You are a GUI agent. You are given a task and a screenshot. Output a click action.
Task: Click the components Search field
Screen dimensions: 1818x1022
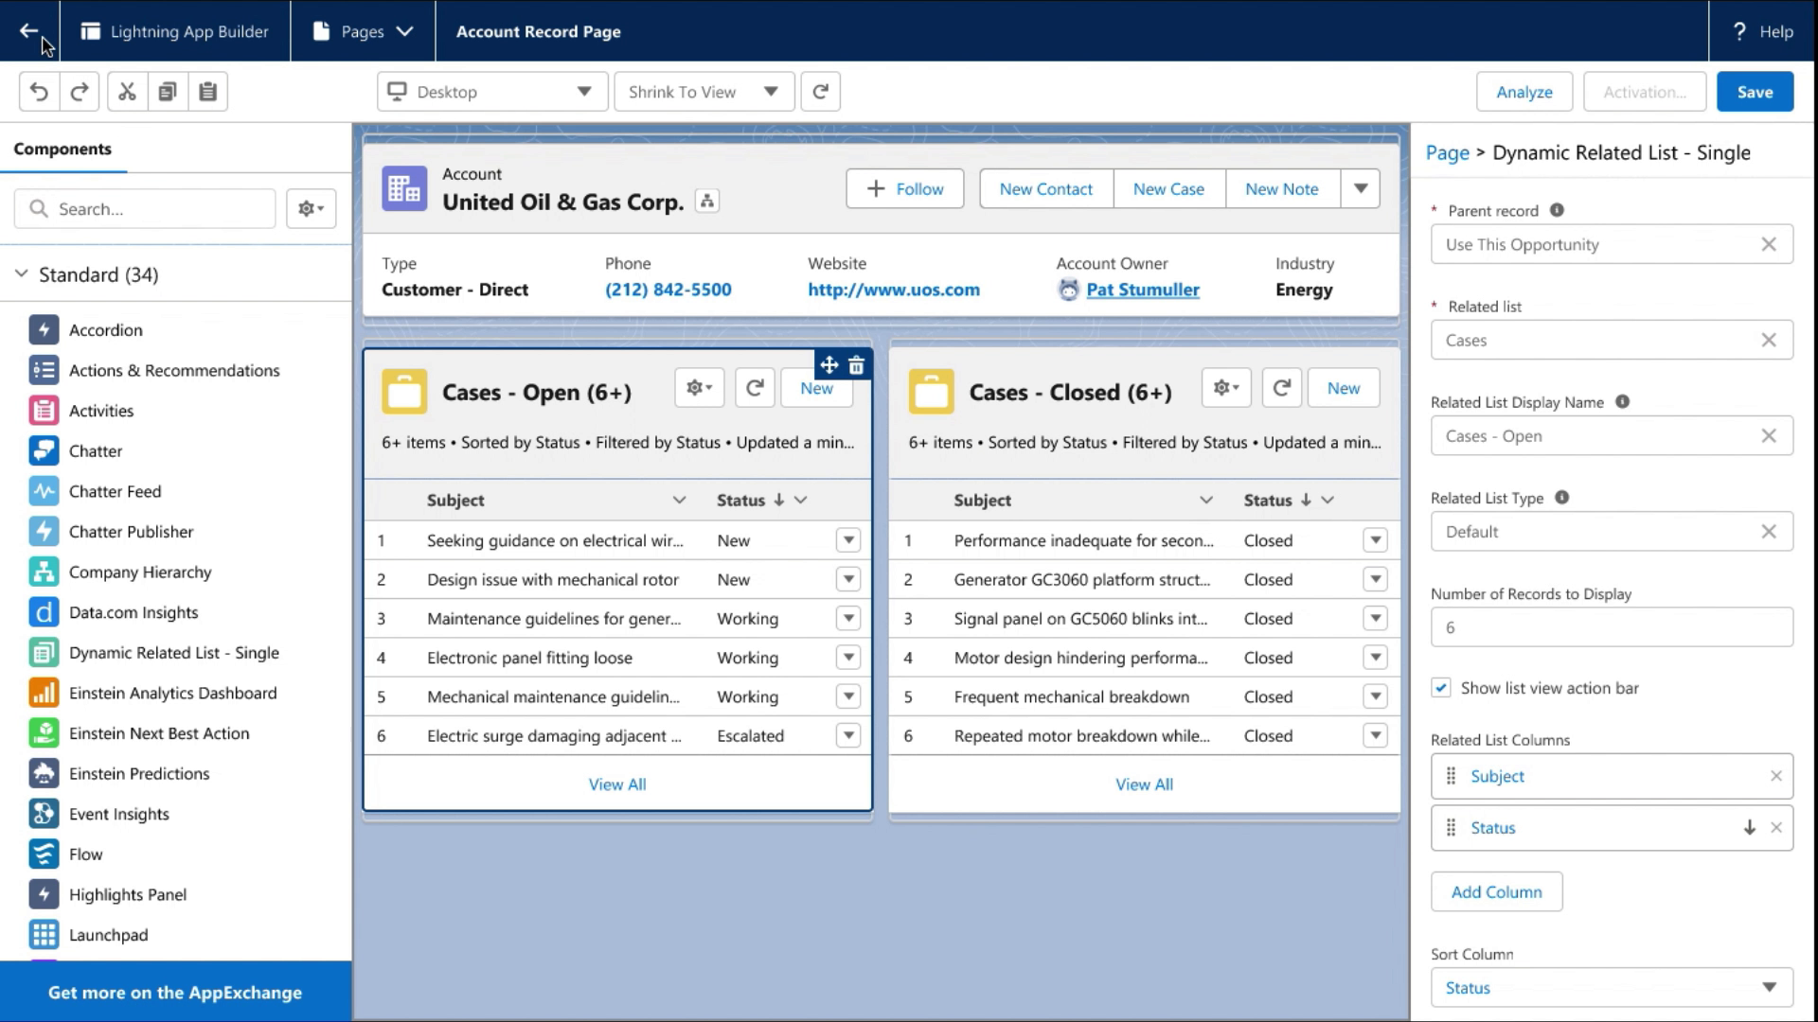tap(145, 209)
